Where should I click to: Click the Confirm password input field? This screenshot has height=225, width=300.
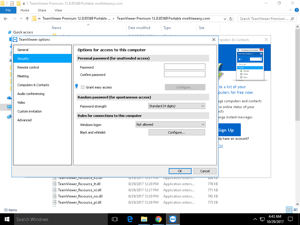pos(185,74)
